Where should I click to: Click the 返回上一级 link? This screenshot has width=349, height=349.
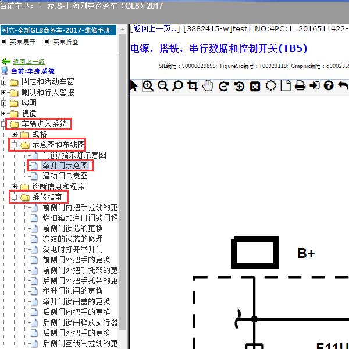29,62
